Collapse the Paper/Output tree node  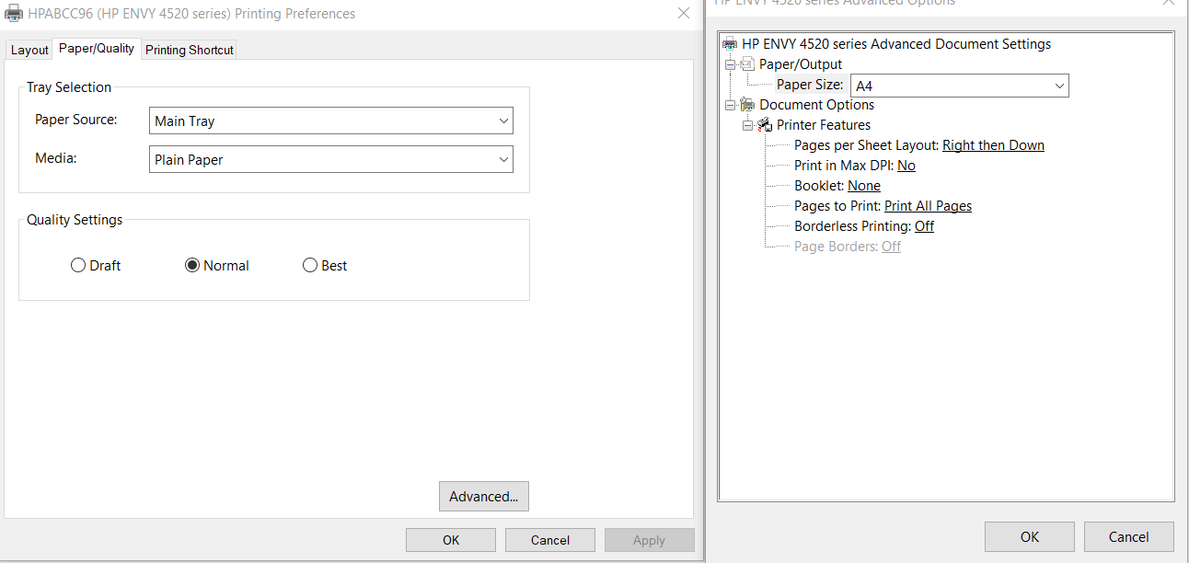(731, 64)
